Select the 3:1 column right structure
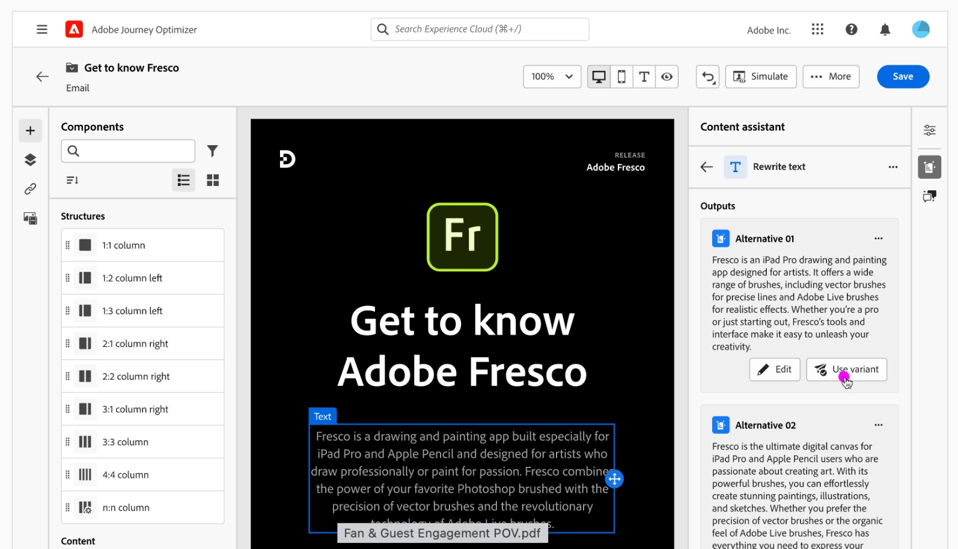Screen dimensions: 958x549 click(x=142, y=409)
